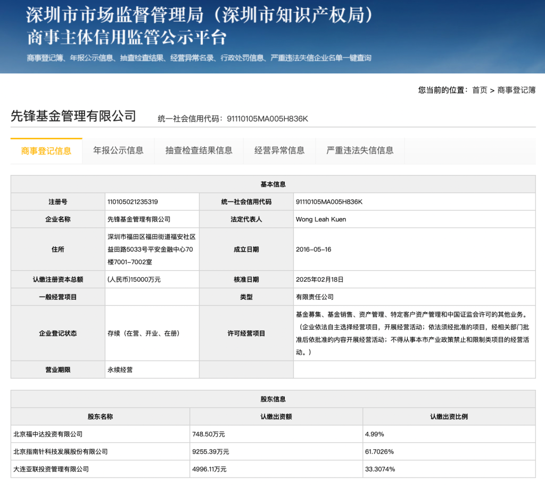View the 严重违法失信信息 tab
The height and width of the screenshot is (485, 545).
pos(360,150)
